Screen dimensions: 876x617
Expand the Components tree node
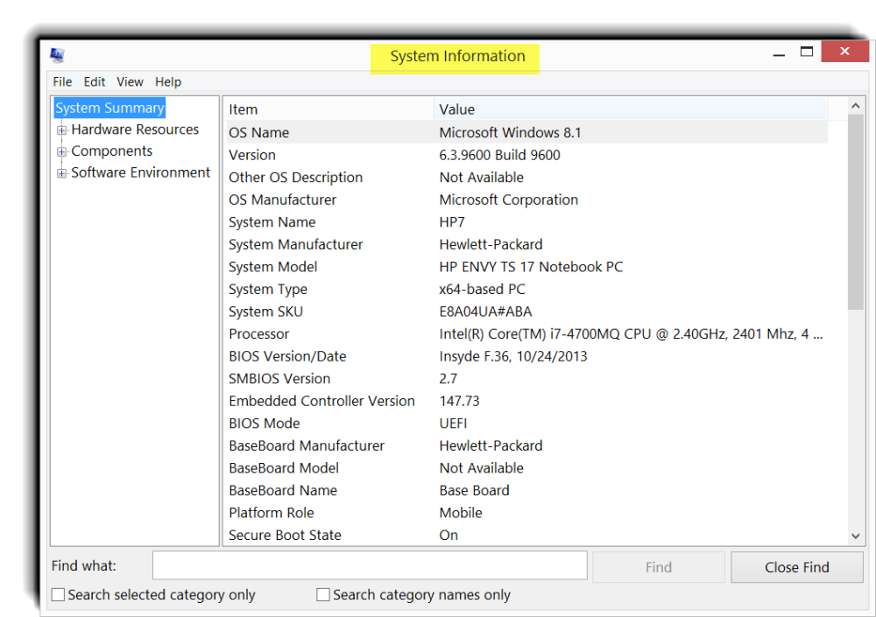coord(62,152)
